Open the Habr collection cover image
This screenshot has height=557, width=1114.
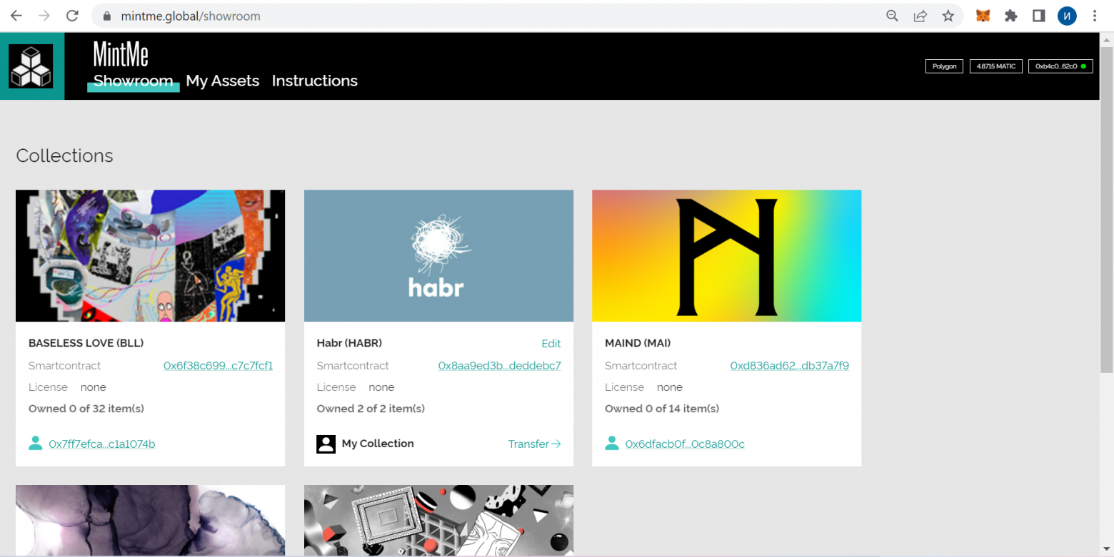coord(438,255)
